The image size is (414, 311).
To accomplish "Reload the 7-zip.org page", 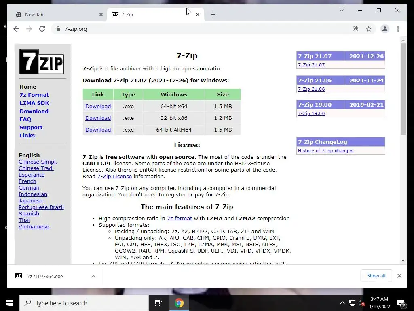I will coord(42,29).
